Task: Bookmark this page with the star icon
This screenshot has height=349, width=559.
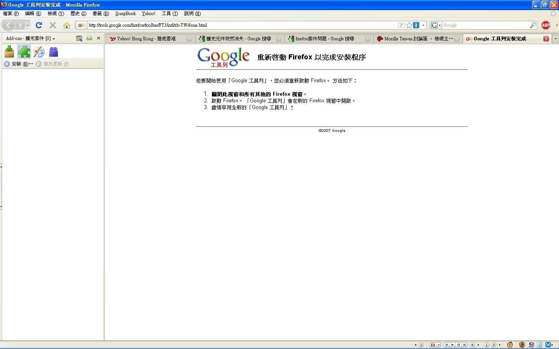Action: click(x=409, y=25)
